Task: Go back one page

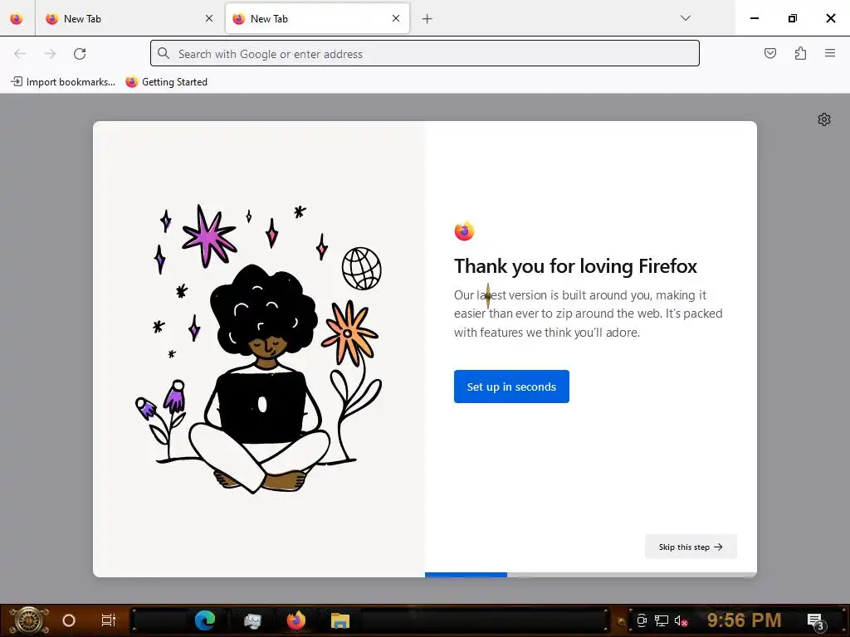Action: click(20, 53)
